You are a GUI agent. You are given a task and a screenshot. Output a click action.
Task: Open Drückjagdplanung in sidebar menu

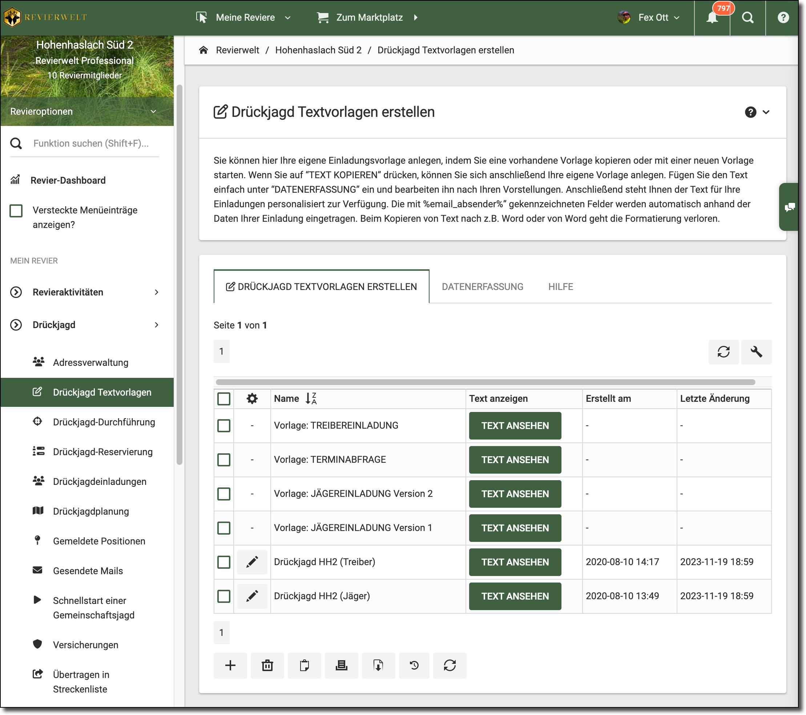[91, 511]
